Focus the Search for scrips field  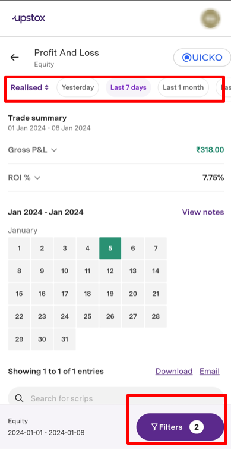click(x=116, y=398)
